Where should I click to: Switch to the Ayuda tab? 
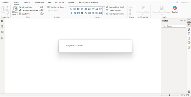tap(71, 2)
